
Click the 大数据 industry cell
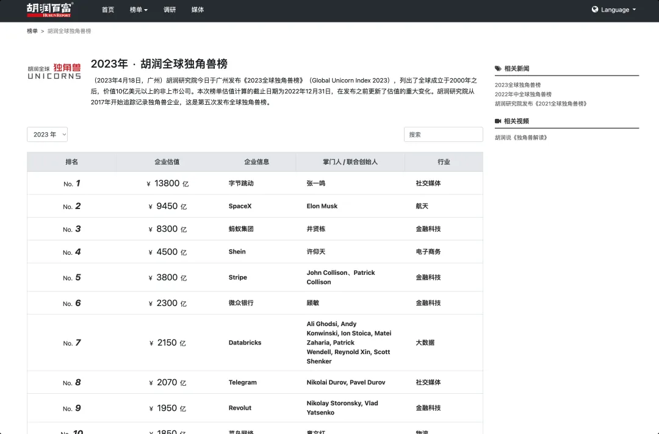[425, 343]
